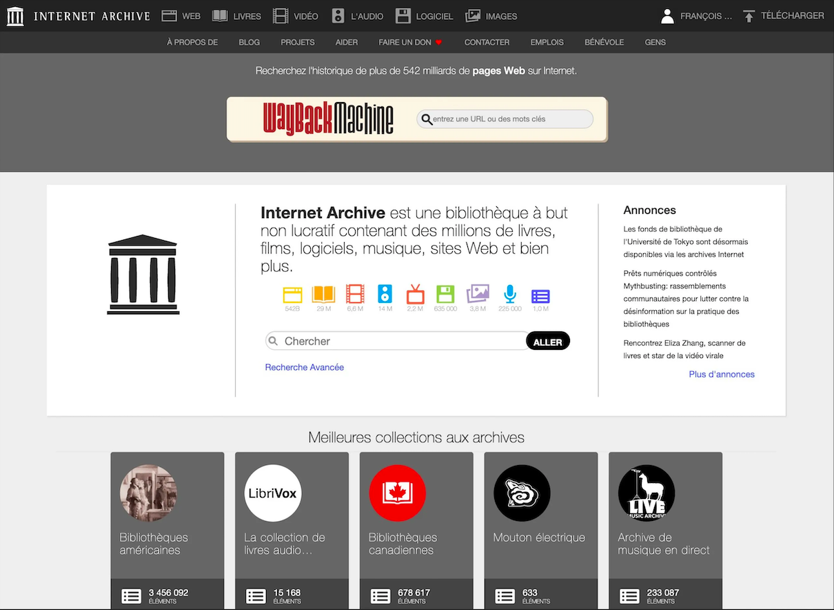This screenshot has width=834, height=610.
Task: Select the green floppy disk software icon
Action: point(445,295)
